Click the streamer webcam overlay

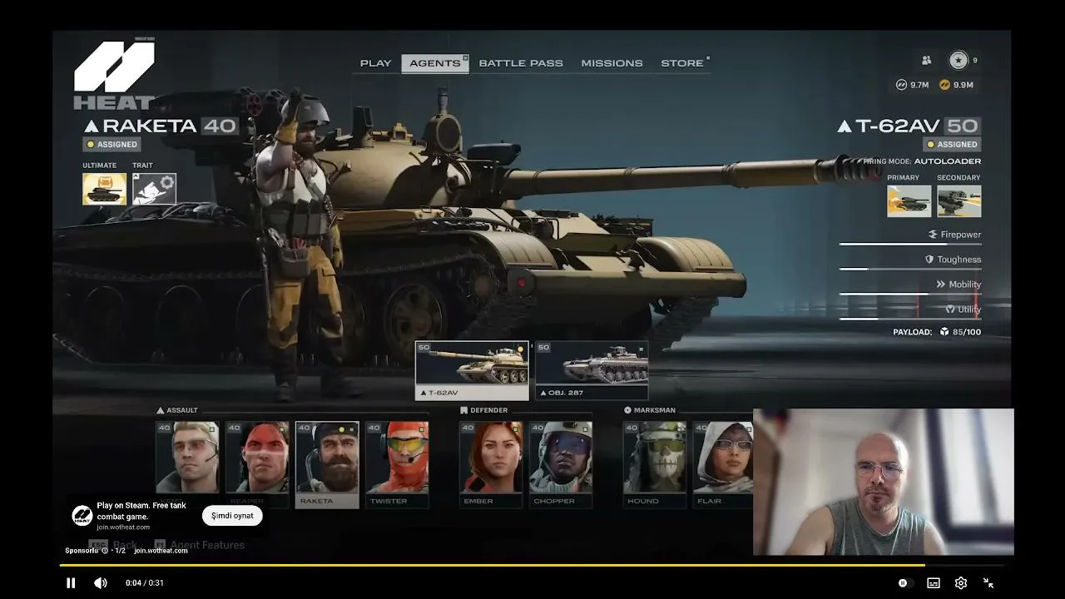click(884, 482)
